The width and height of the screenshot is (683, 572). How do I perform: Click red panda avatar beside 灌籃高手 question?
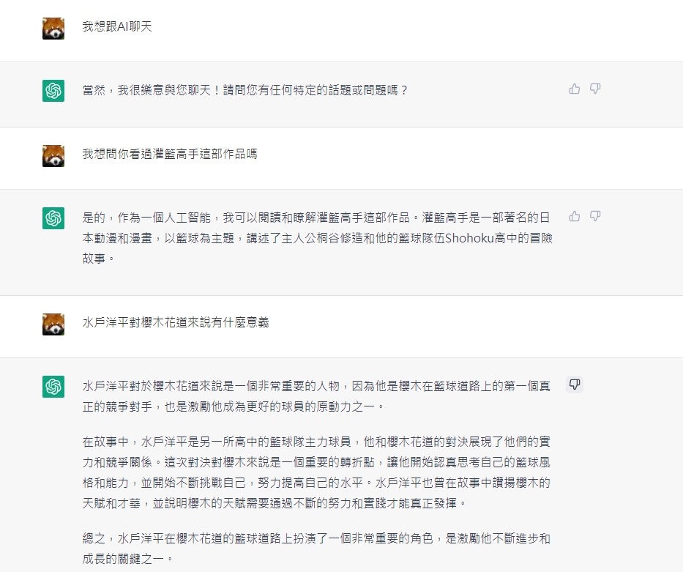pyautogui.click(x=53, y=156)
